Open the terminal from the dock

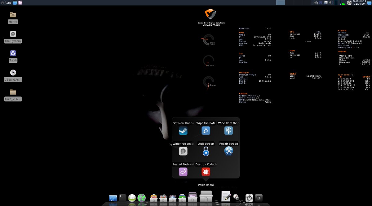click(122, 198)
